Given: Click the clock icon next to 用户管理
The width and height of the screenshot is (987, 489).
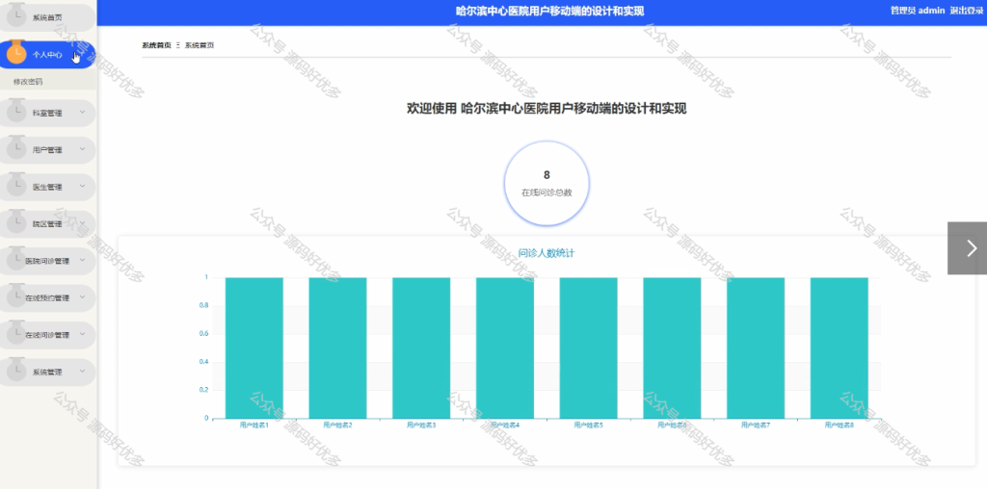Looking at the screenshot, I should (x=16, y=149).
